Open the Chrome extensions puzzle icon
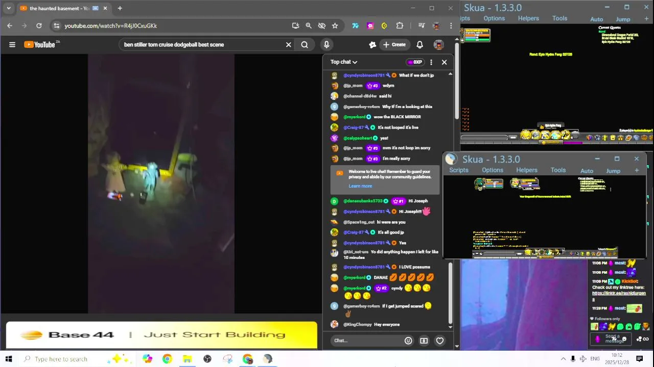Image resolution: width=654 pixels, height=367 pixels. [400, 25]
